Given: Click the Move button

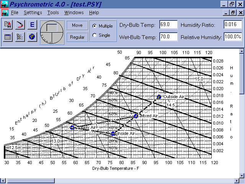Looking at the screenshot, I should (77, 25).
